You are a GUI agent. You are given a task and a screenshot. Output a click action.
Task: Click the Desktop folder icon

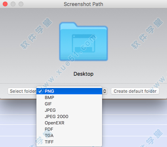tap(83, 42)
